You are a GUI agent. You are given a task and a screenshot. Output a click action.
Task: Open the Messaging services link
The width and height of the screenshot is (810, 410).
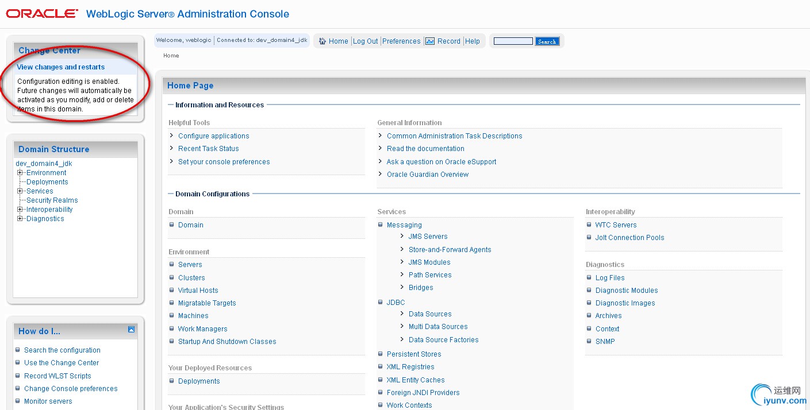click(404, 225)
